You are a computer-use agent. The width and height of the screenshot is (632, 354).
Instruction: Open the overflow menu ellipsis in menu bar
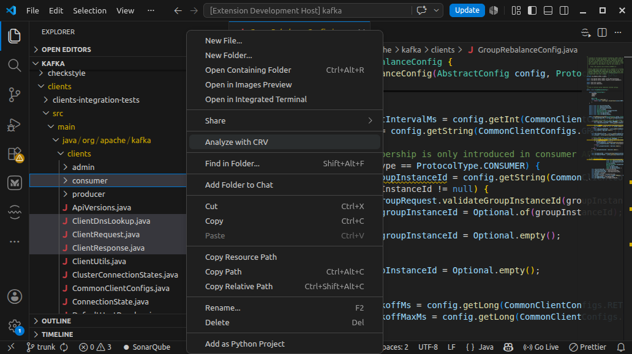[x=151, y=10]
